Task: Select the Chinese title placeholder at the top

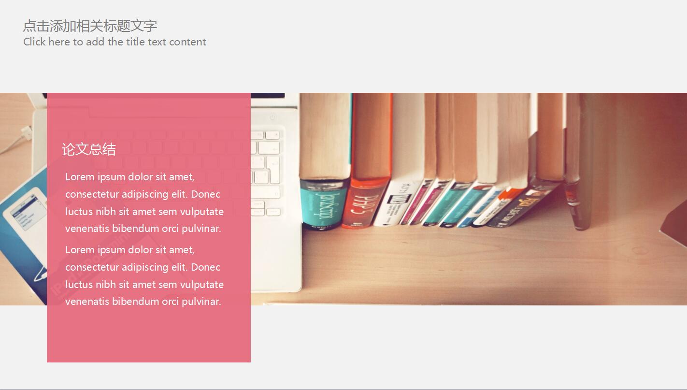Action: point(90,26)
